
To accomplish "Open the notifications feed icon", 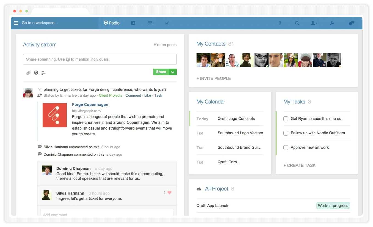I will [332, 23].
